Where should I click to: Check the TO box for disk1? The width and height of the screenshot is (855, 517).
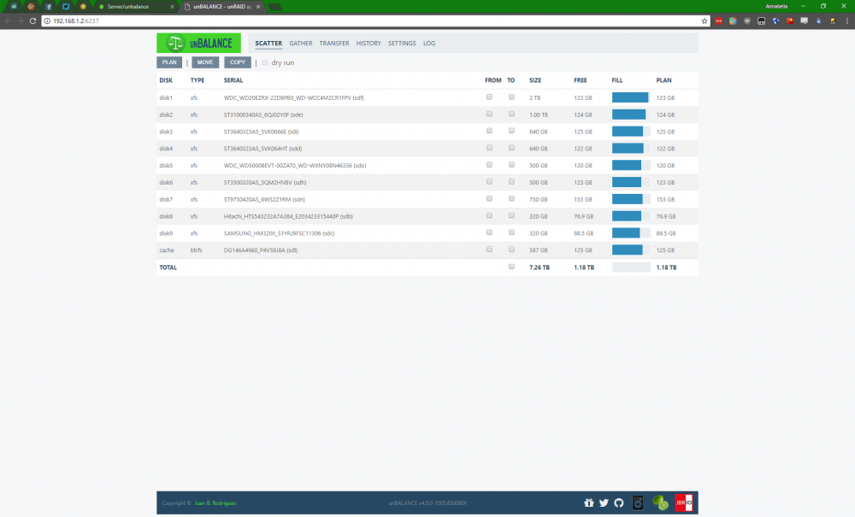[x=511, y=97]
